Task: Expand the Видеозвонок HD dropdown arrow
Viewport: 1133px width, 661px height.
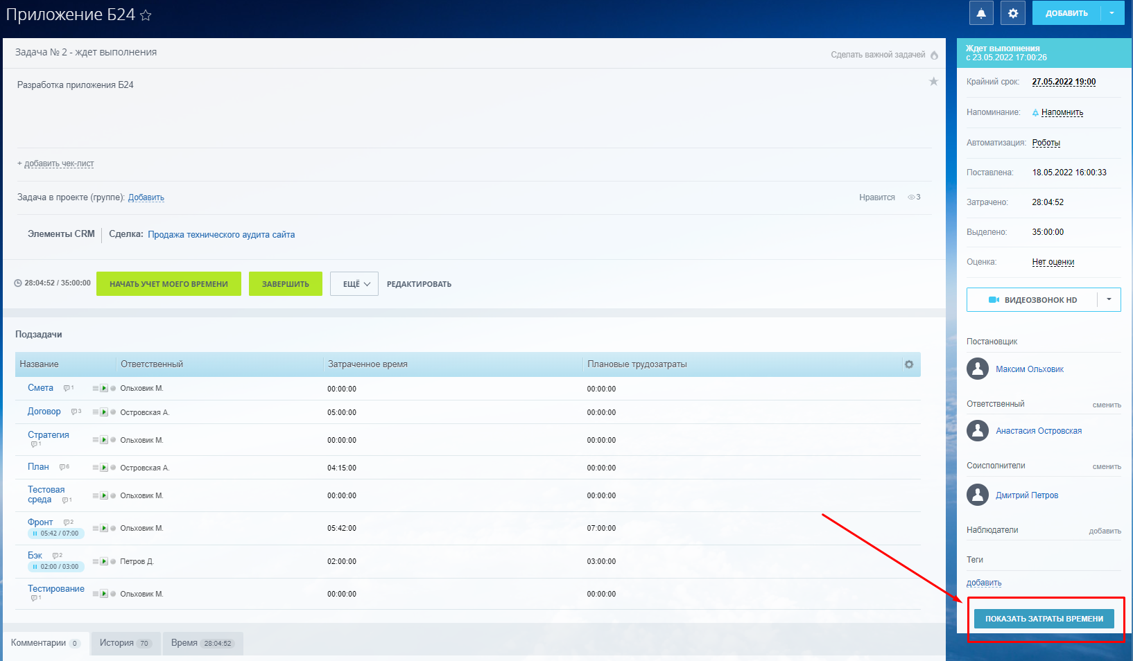Action: 1109,299
